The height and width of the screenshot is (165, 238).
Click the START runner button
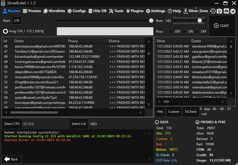tap(222, 26)
